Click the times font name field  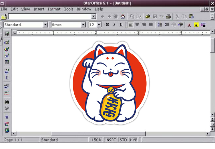pos(66,25)
